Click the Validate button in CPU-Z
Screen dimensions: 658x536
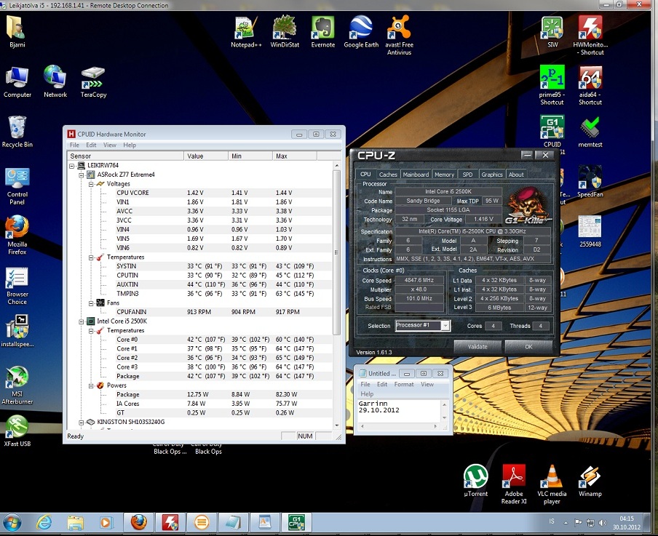(477, 347)
